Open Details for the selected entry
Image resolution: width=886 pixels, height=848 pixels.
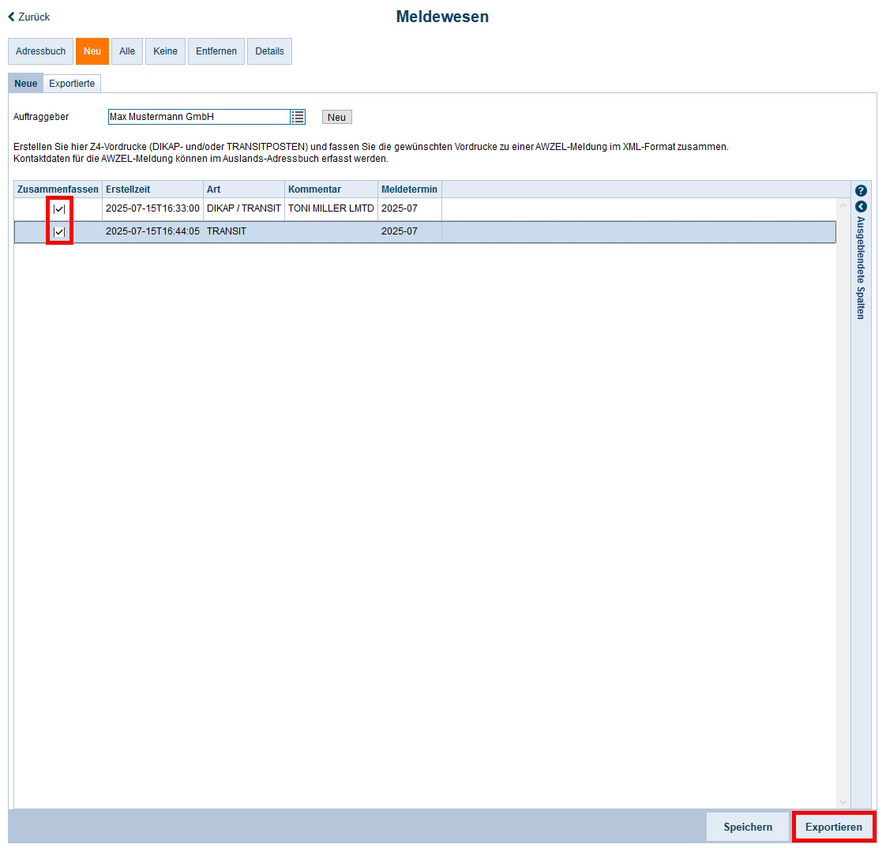tap(269, 51)
